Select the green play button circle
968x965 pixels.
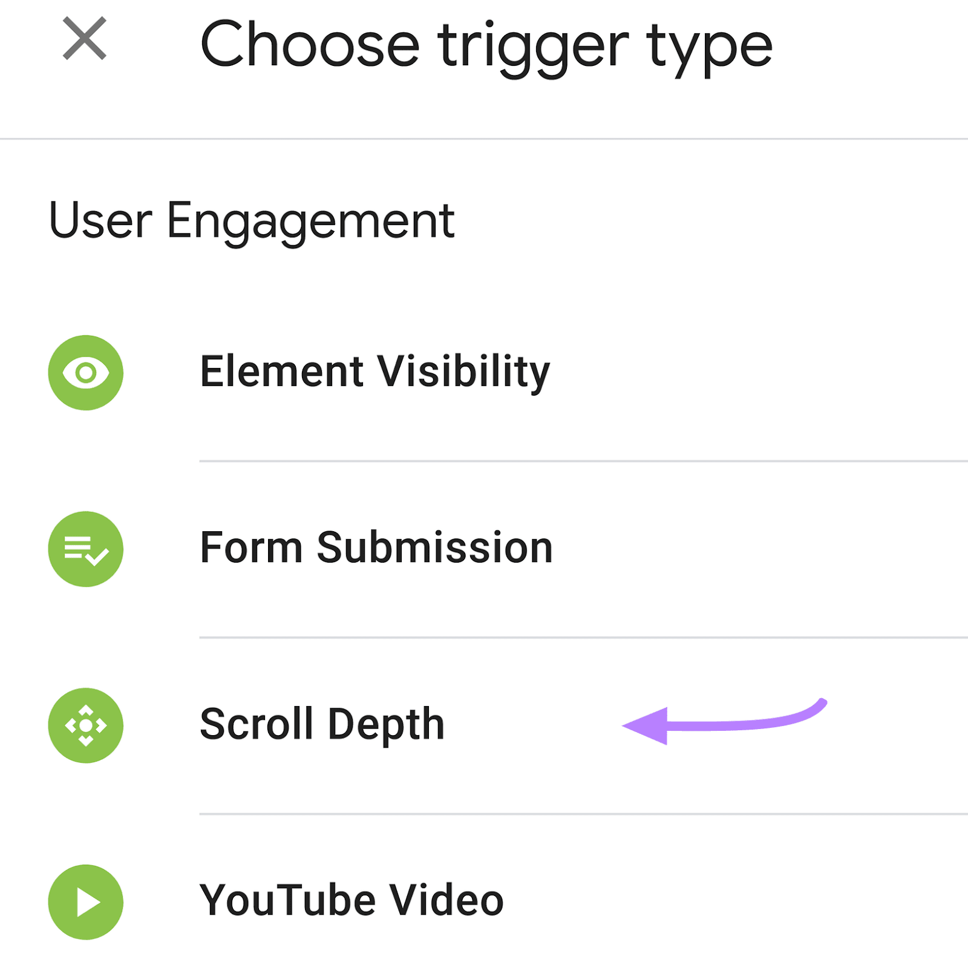tap(85, 901)
